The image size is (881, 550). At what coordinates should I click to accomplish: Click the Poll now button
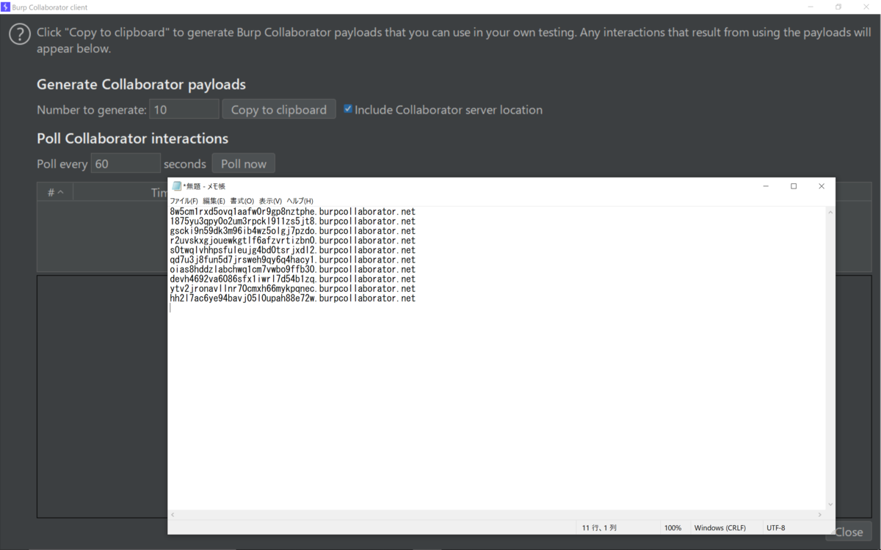coord(244,164)
